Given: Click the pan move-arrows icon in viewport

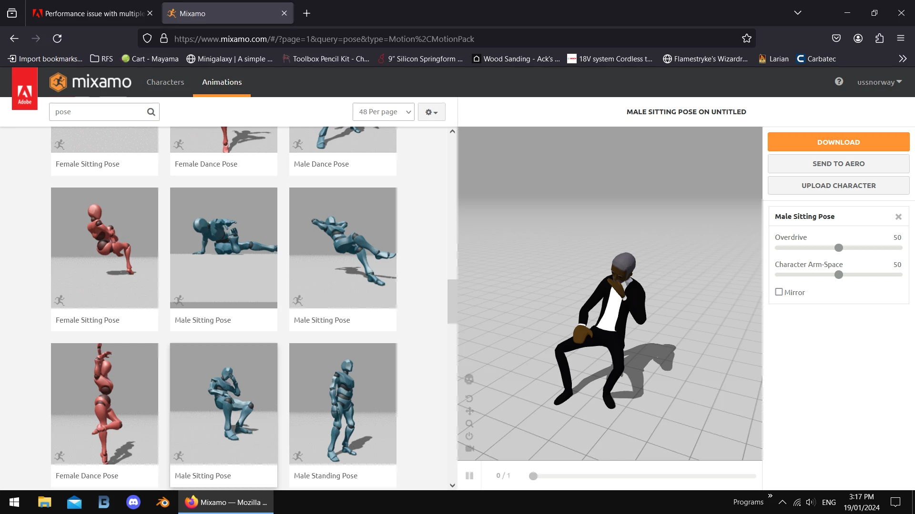Looking at the screenshot, I should 469,411.
